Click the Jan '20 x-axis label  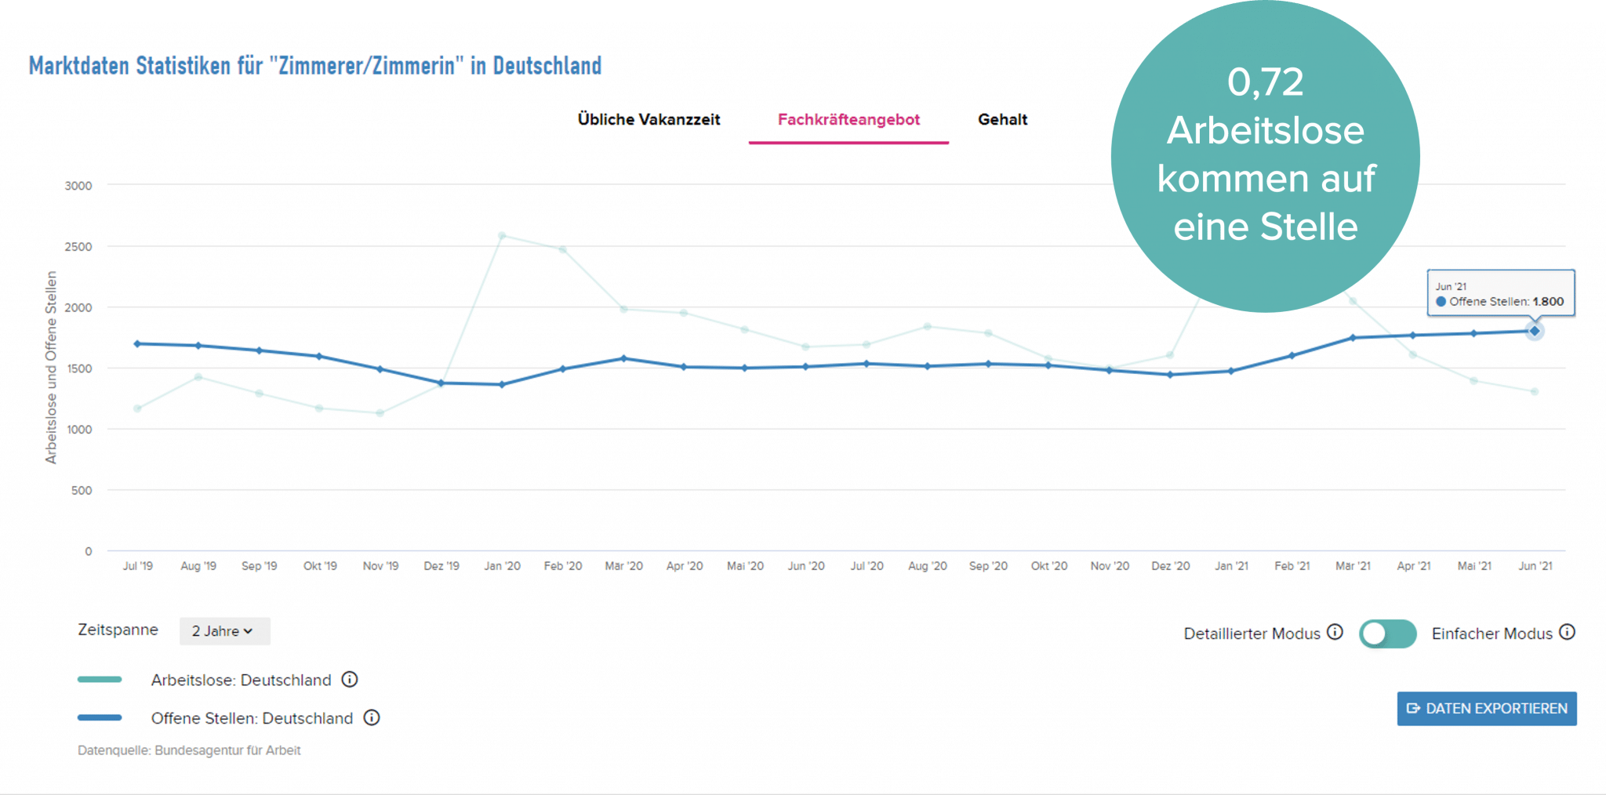pyautogui.click(x=502, y=565)
